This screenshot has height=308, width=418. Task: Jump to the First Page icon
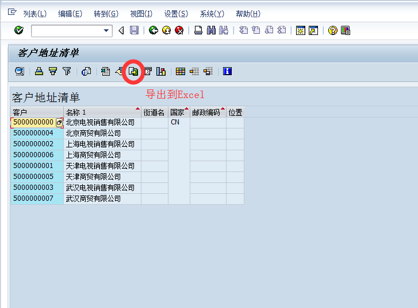point(243,30)
